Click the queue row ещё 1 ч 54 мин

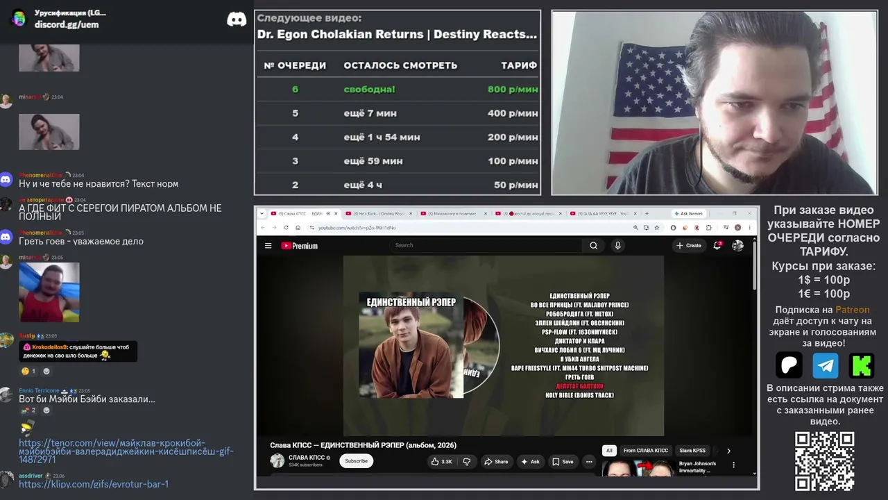click(x=397, y=137)
